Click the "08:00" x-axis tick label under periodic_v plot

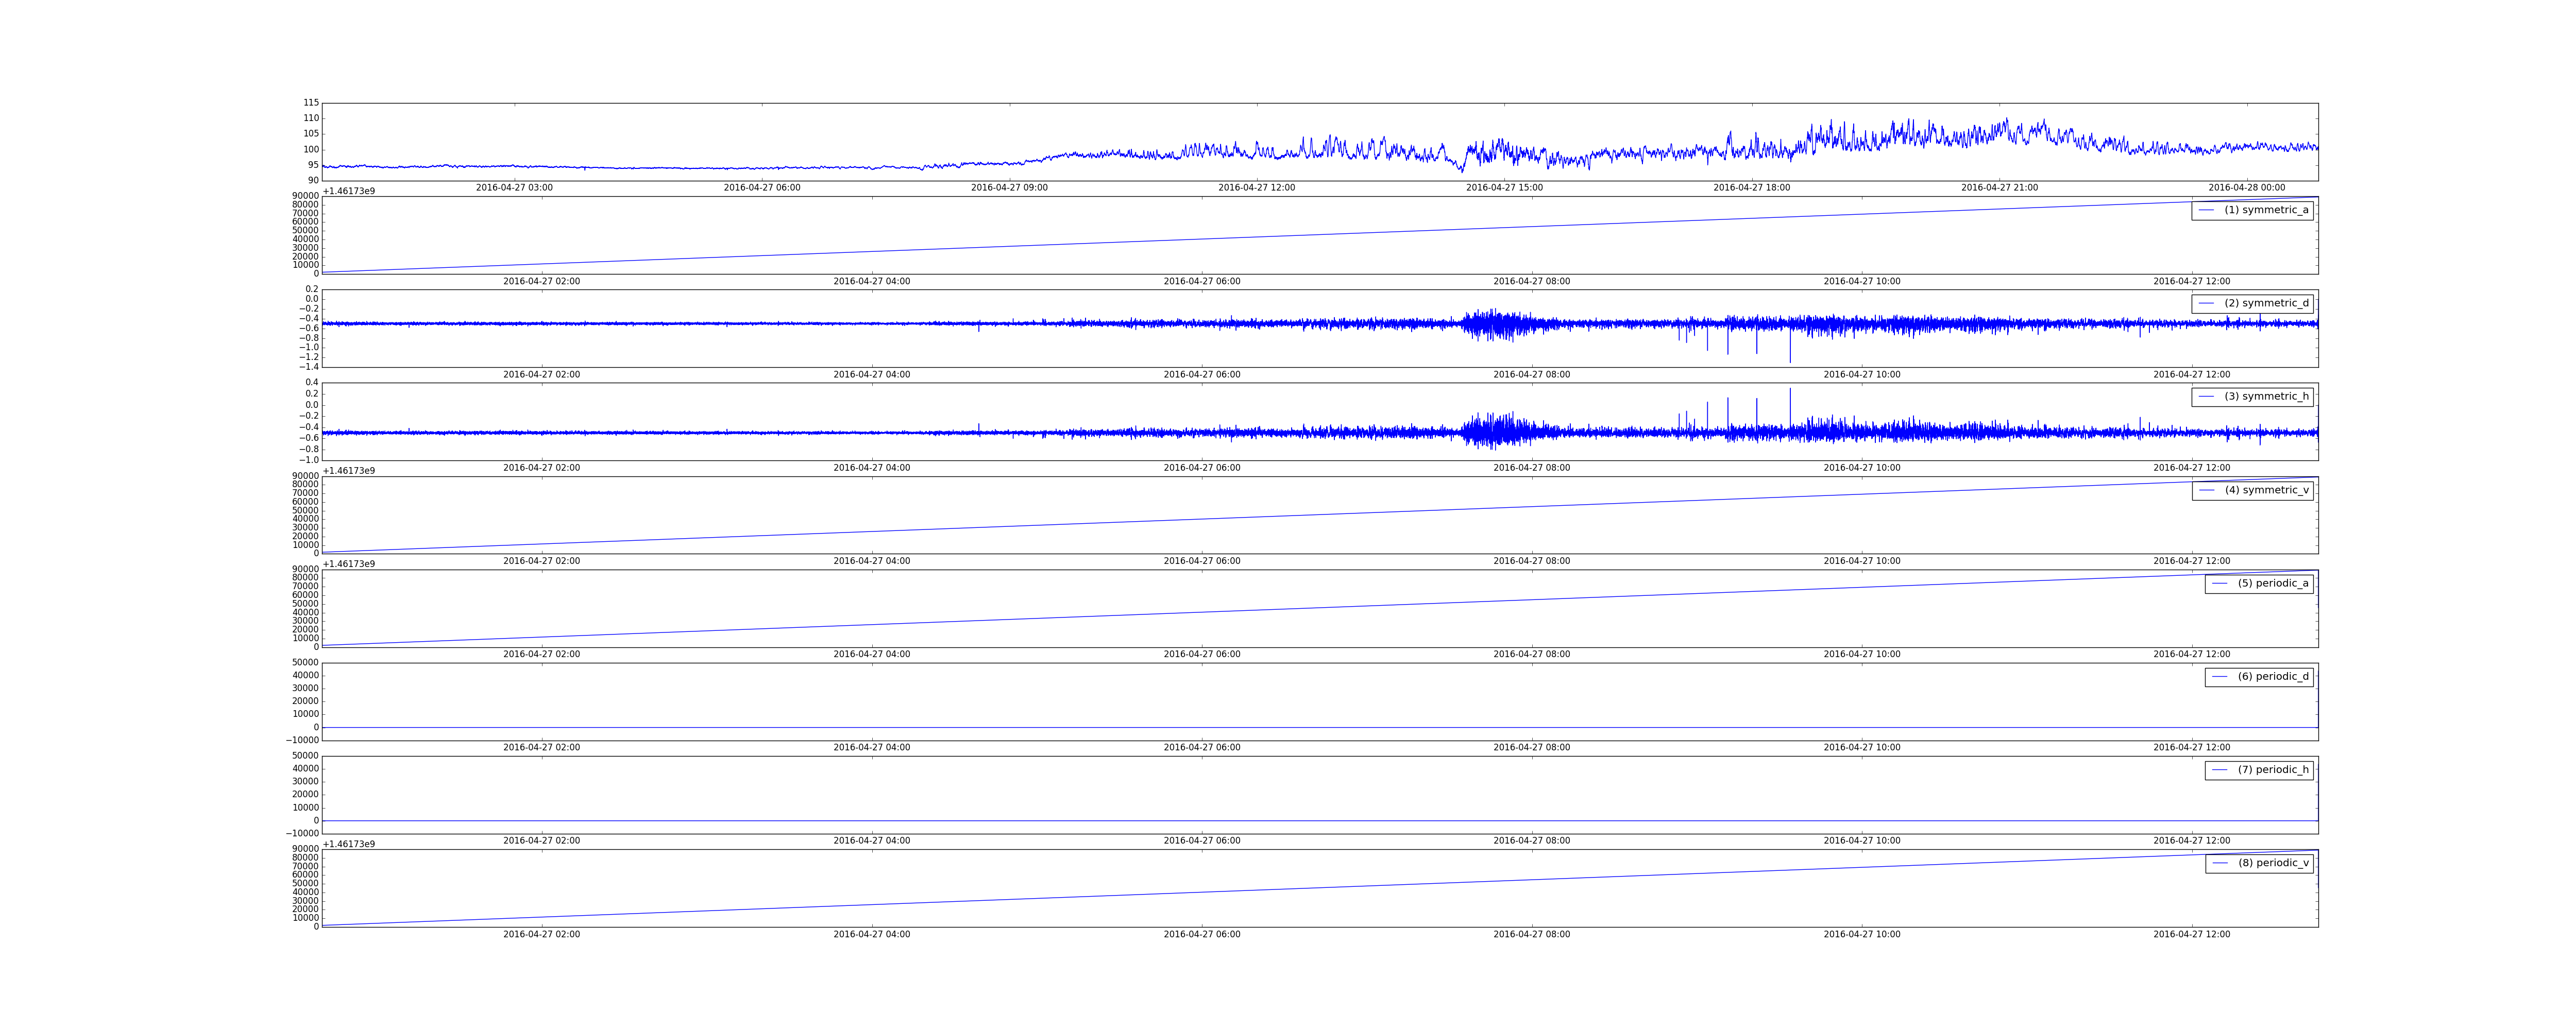coord(1532,935)
